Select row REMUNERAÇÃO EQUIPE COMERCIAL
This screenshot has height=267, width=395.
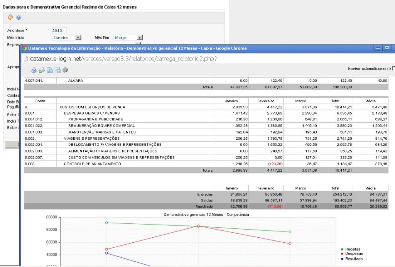(x=206, y=125)
